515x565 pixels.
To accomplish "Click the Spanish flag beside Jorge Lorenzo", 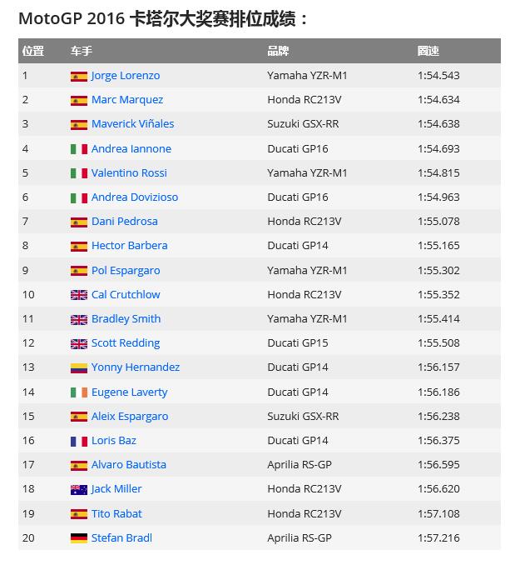I will point(79,76).
